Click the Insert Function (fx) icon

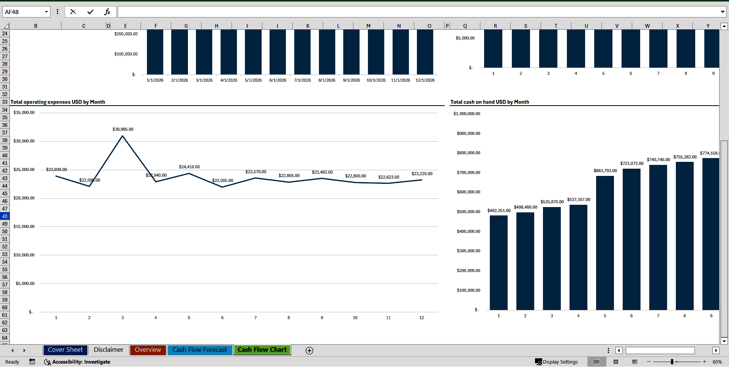108,11
